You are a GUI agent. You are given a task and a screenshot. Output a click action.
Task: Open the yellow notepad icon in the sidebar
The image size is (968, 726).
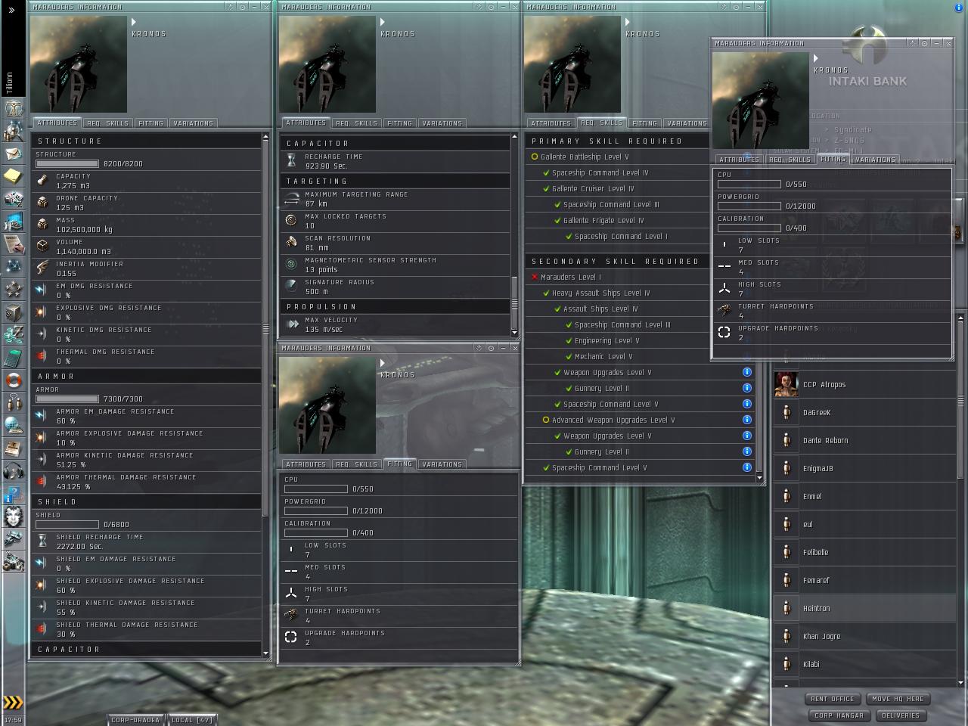click(x=13, y=176)
